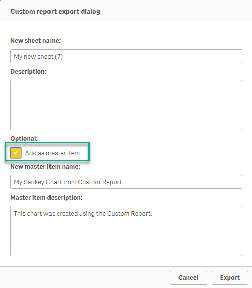The image size is (252, 288).
Task: Click the 'Optional:' heading label
Action: pyautogui.click(x=24, y=138)
